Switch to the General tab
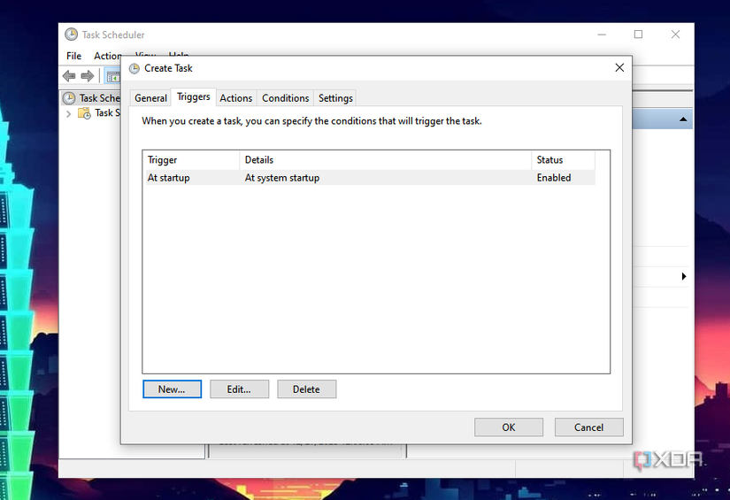730x500 pixels. 150,98
